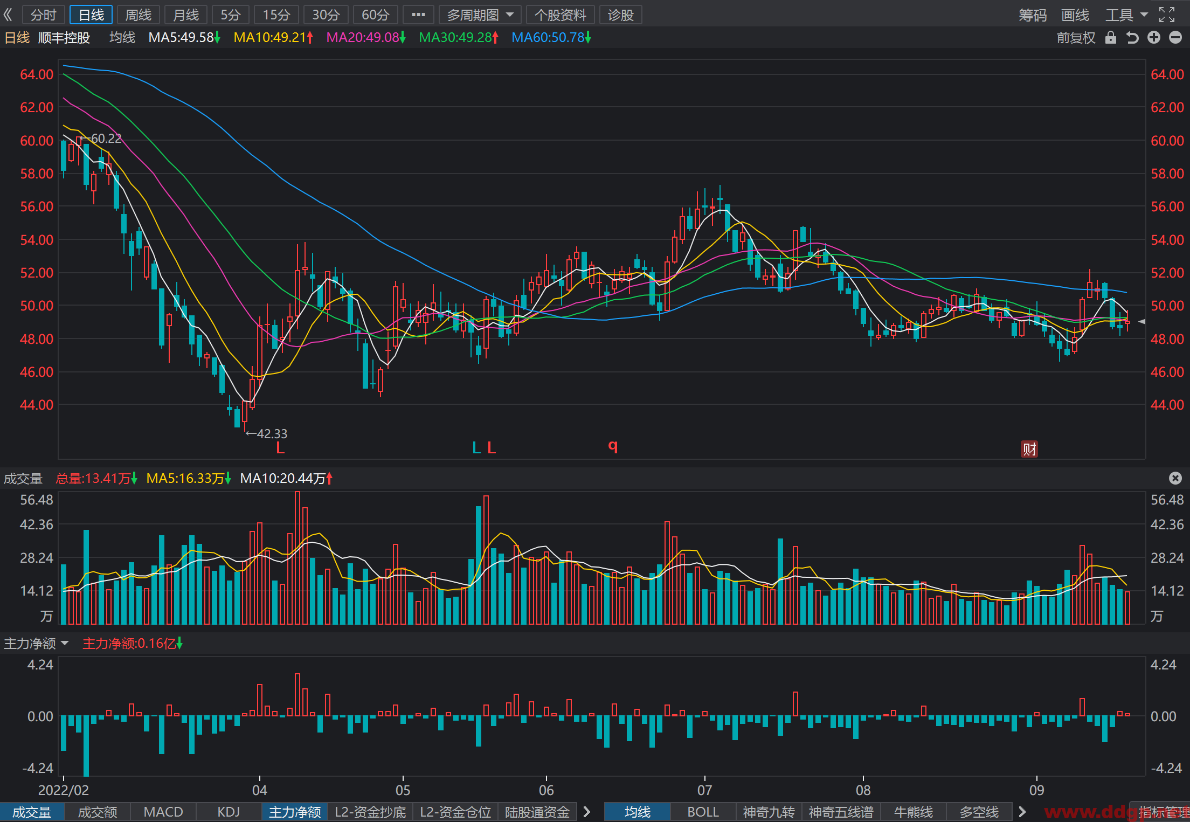The height and width of the screenshot is (822, 1190).
Task: Click the 2022/02 date axis label
Action: [64, 790]
